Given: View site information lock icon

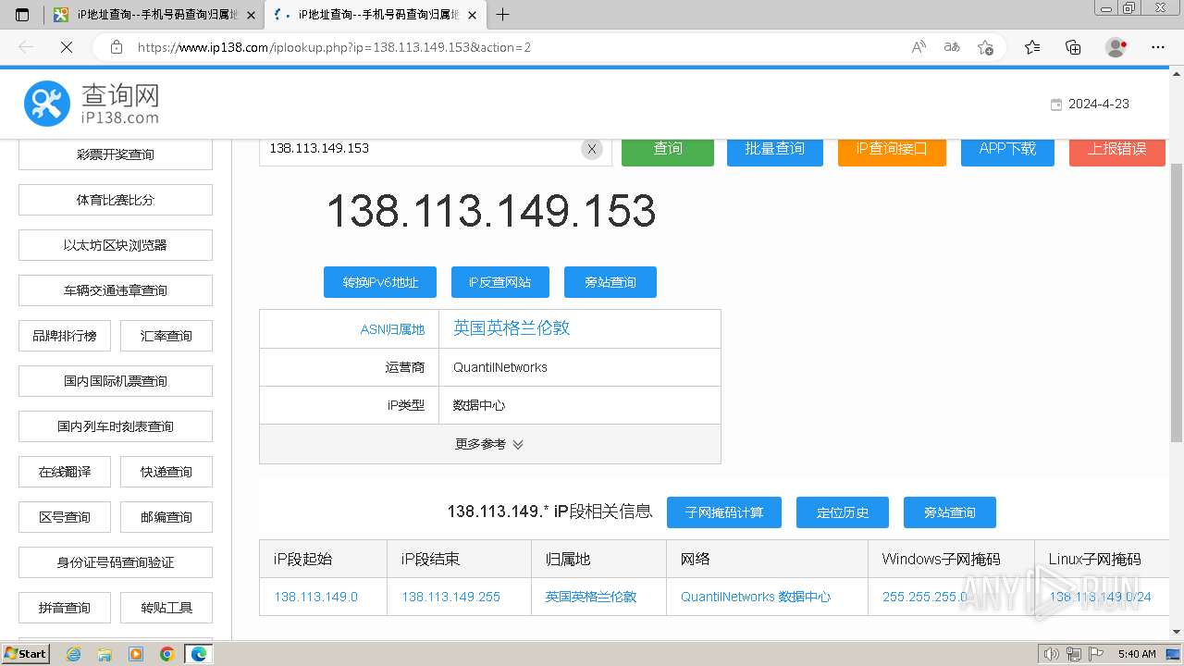Looking at the screenshot, I should pos(116,47).
